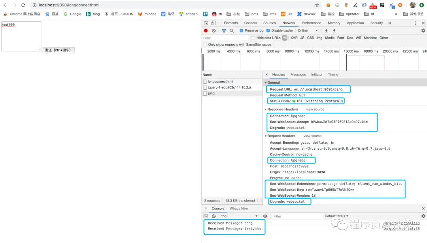Open the Timing tab

tap(333, 75)
